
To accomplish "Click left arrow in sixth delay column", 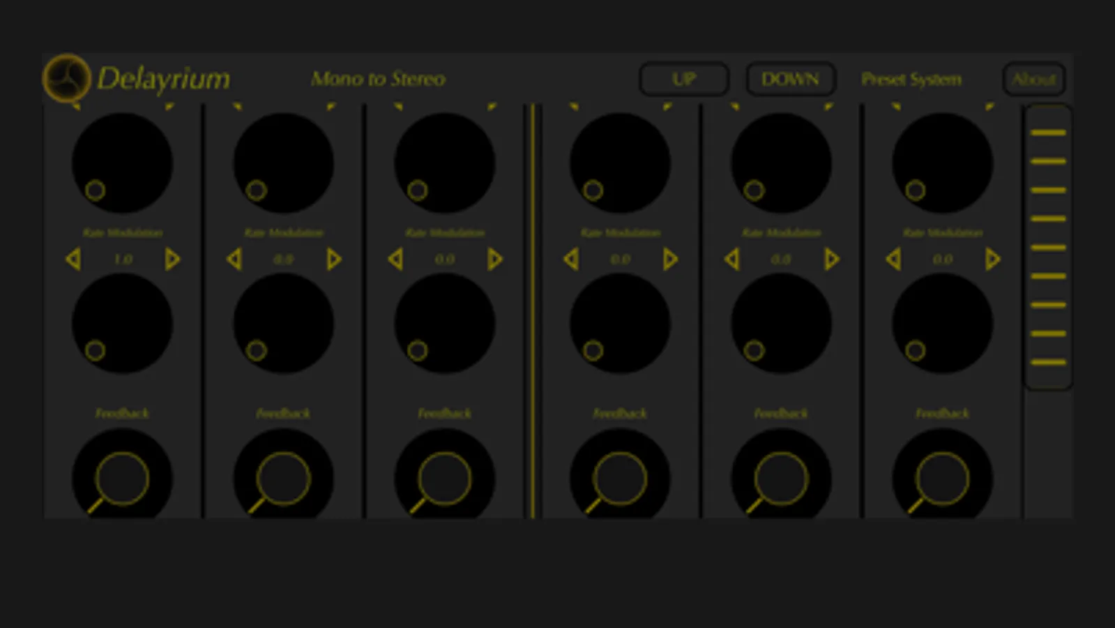I will [893, 260].
